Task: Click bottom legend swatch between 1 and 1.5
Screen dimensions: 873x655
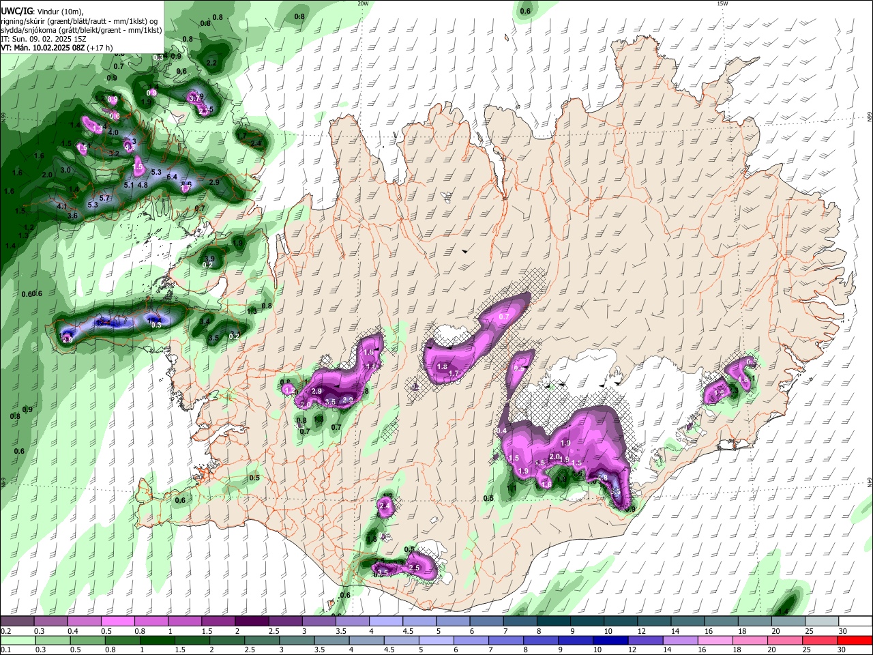Action: [x=158, y=640]
